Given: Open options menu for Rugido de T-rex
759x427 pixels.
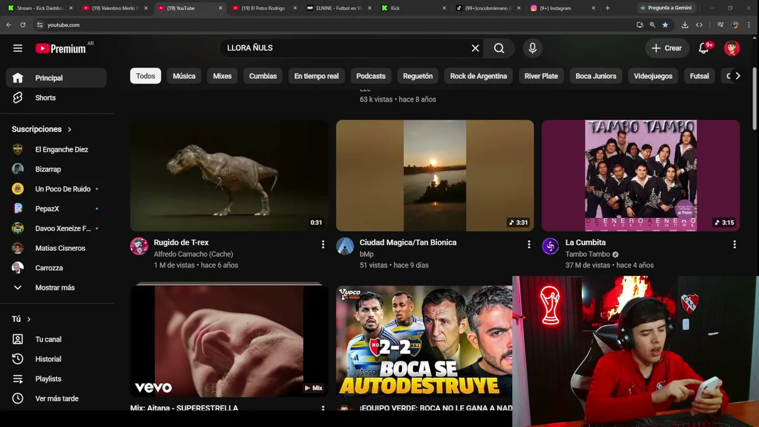Looking at the screenshot, I should click(x=323, y=244).
